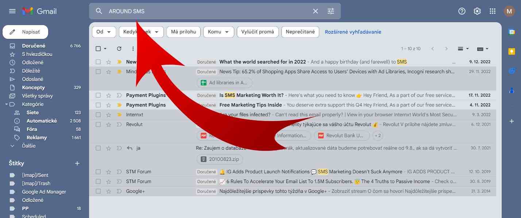This screenshot has width=521, height=218.
Task: Open search options sliders icon
Action: tap(331, 11)
